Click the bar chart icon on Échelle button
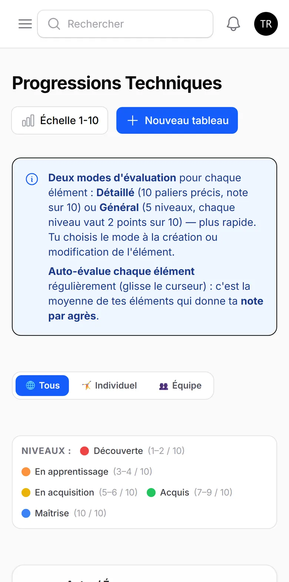 (x=28, y=120)
